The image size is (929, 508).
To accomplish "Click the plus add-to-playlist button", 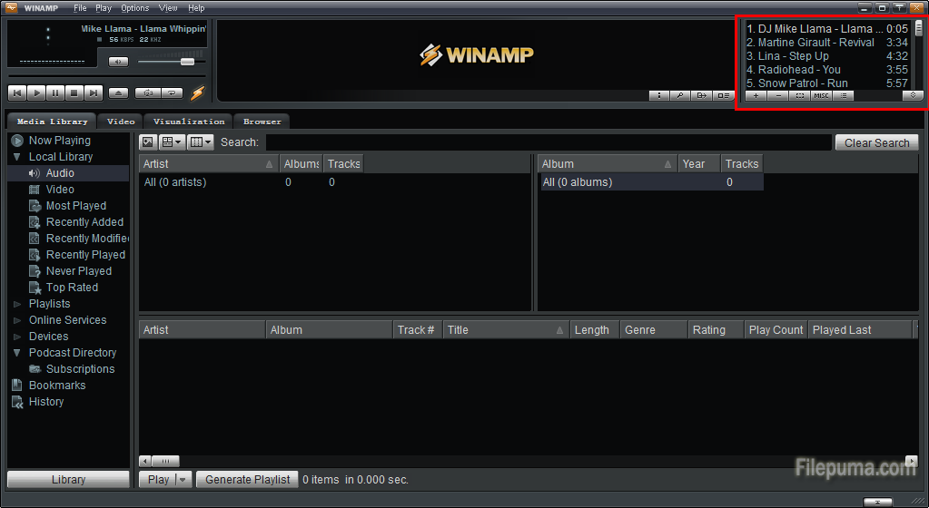I will (756, 95).
